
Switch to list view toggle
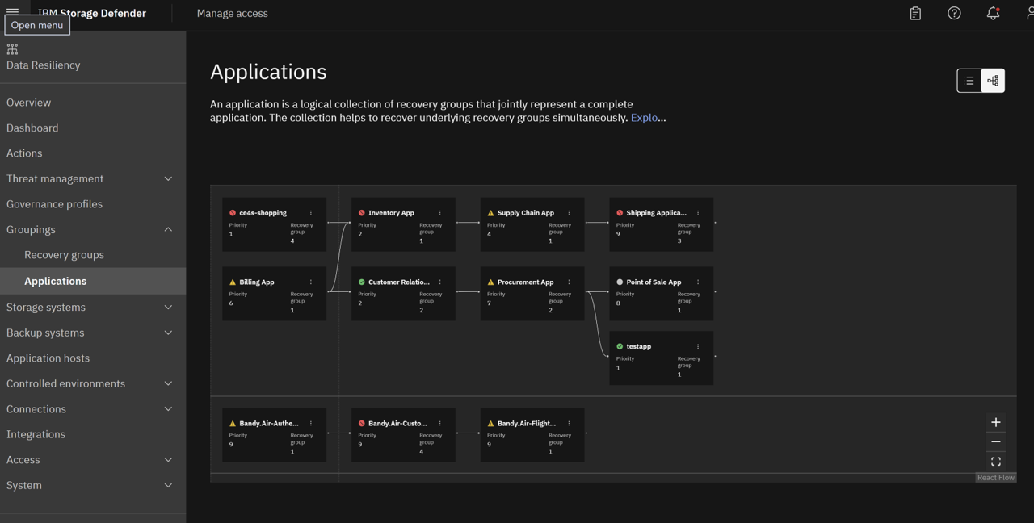pos(969,81)
